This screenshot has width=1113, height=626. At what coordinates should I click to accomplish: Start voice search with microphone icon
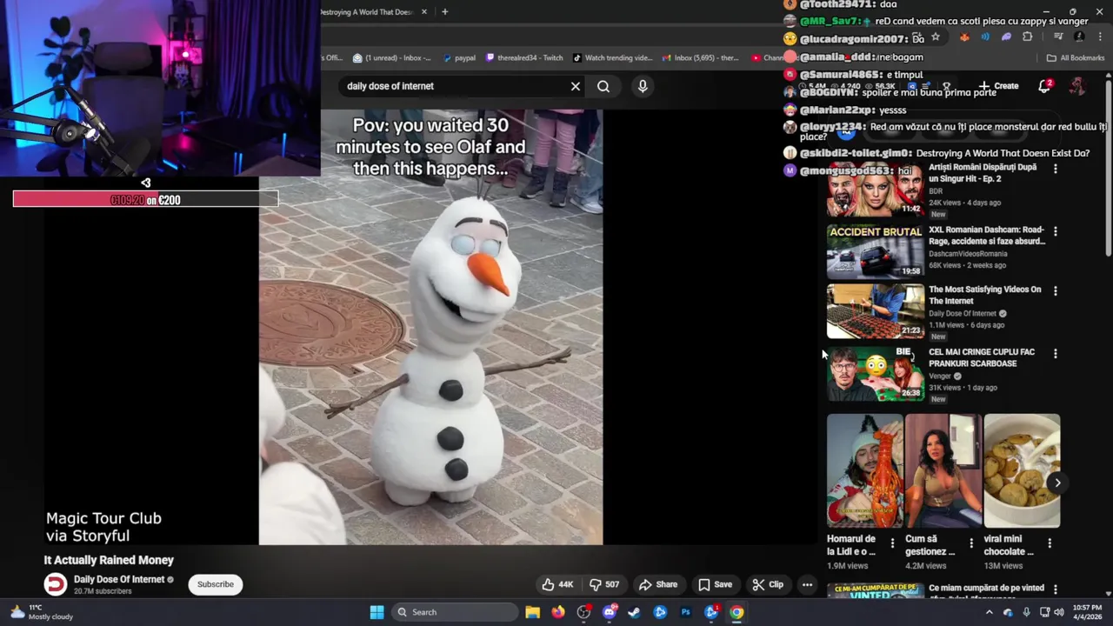click(643, 86)
